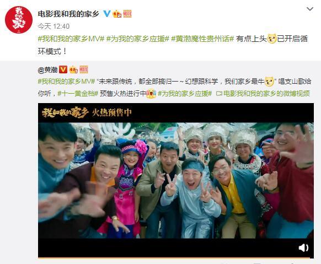Open the 电影我和我的家乡 account name link
This screenshot has height=264, width=321.
click(68, 14)
